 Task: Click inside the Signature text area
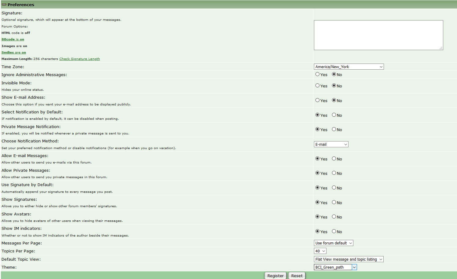pyautogui.click(x=378, y=35)
